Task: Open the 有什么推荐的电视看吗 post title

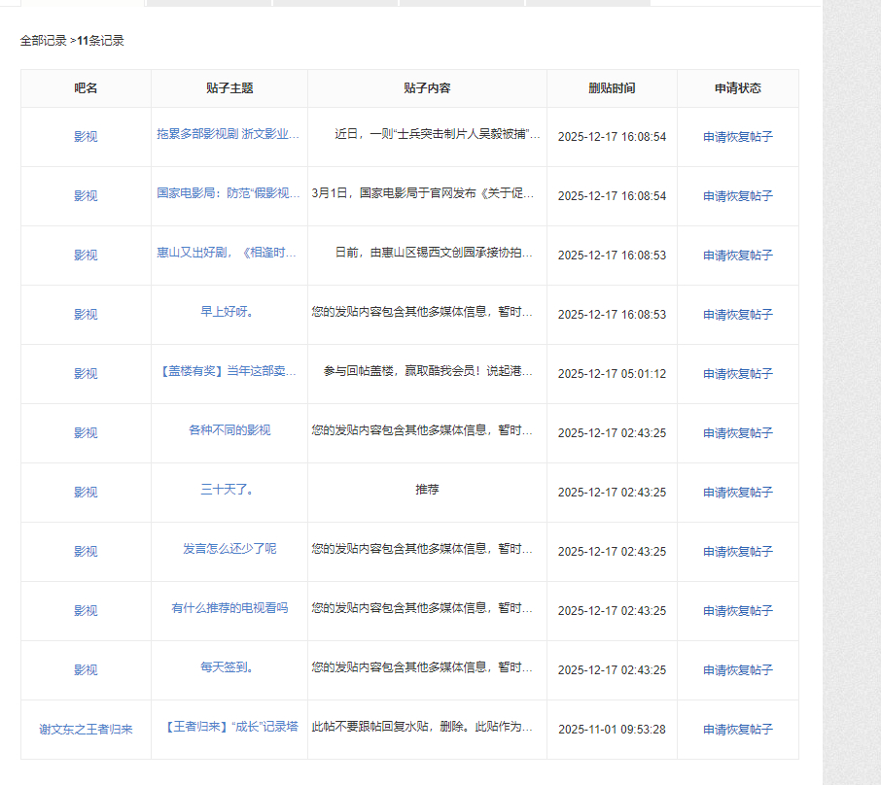Action: pos(229,608)
